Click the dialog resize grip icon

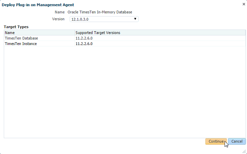pos(244,151)
